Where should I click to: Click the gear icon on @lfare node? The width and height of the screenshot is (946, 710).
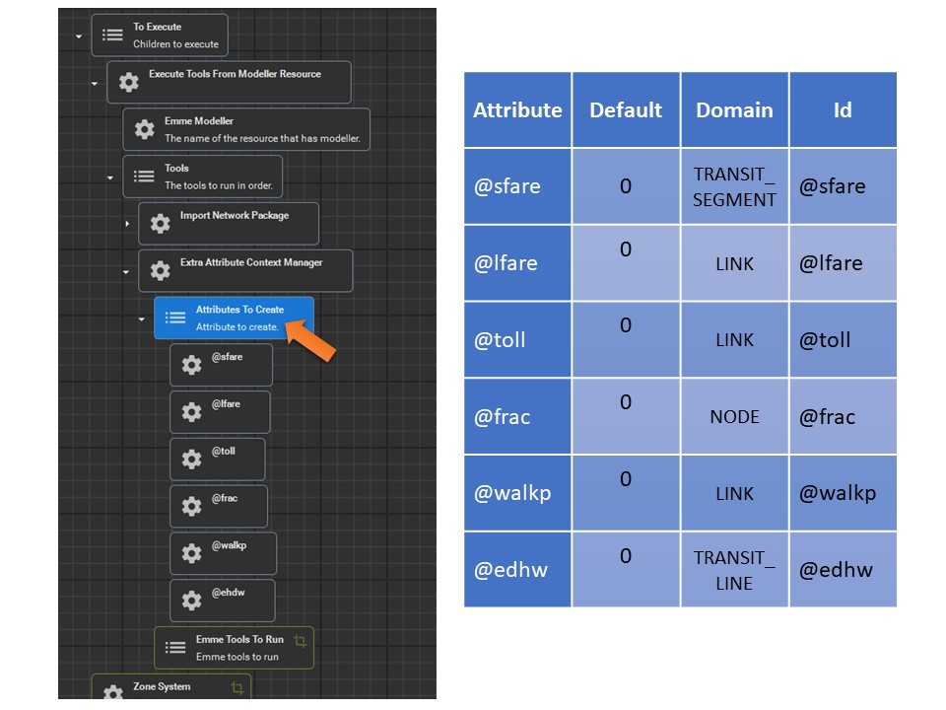coord(191,413)
